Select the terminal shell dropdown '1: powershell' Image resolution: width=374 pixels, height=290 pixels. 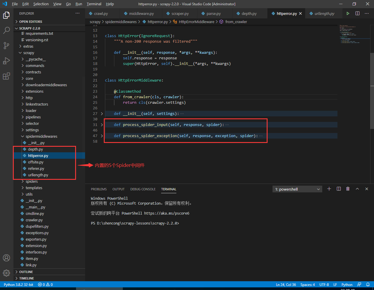pyautogui.click(x=297, y=189)
